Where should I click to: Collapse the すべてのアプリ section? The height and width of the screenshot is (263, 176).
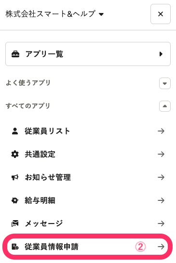tap(165, 106)
